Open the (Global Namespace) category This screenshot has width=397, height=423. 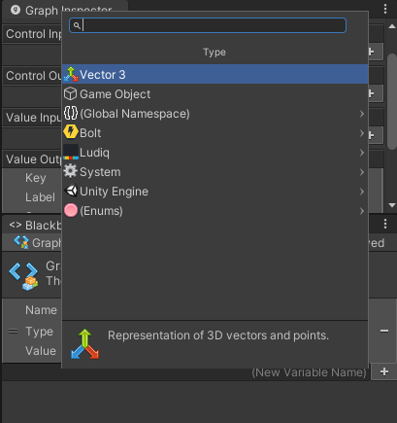215,114
